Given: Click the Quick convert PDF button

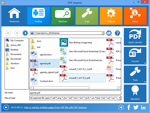Looking at the screenshot, I should (135, 37).
